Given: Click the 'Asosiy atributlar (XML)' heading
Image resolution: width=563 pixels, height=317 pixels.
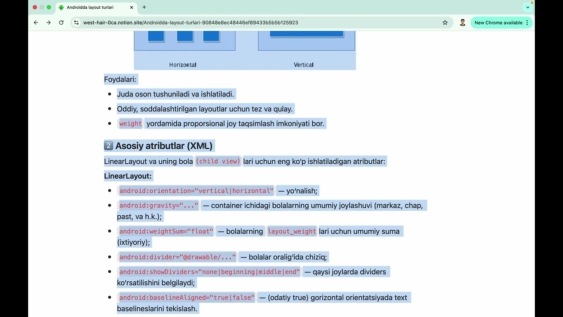Looking at the screenshot, I should [164, 146].
